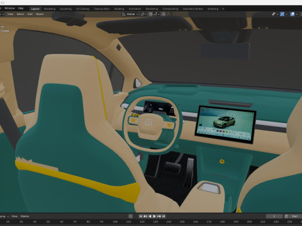
Task: Open the Help menu
Action: (21, 8)
